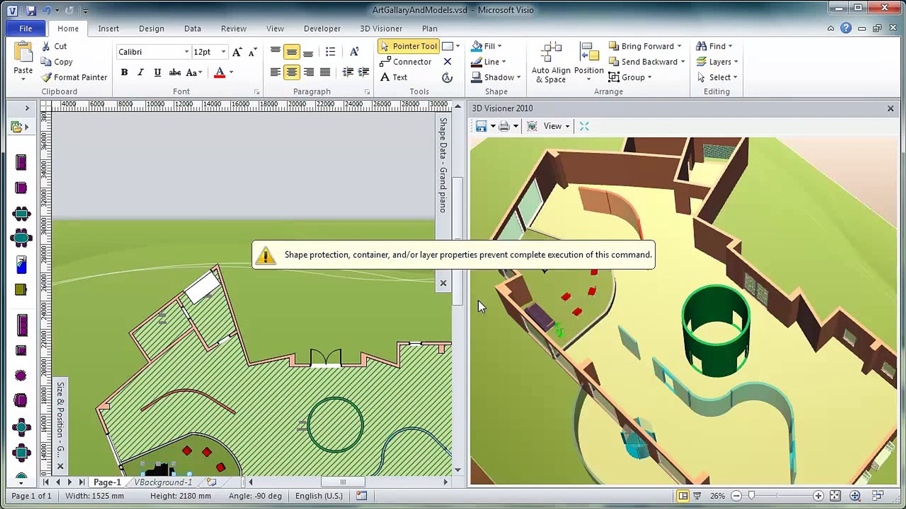This screenshot has width=906, height=509.
Task: Click the Bring Forward button
Action: 642,46
